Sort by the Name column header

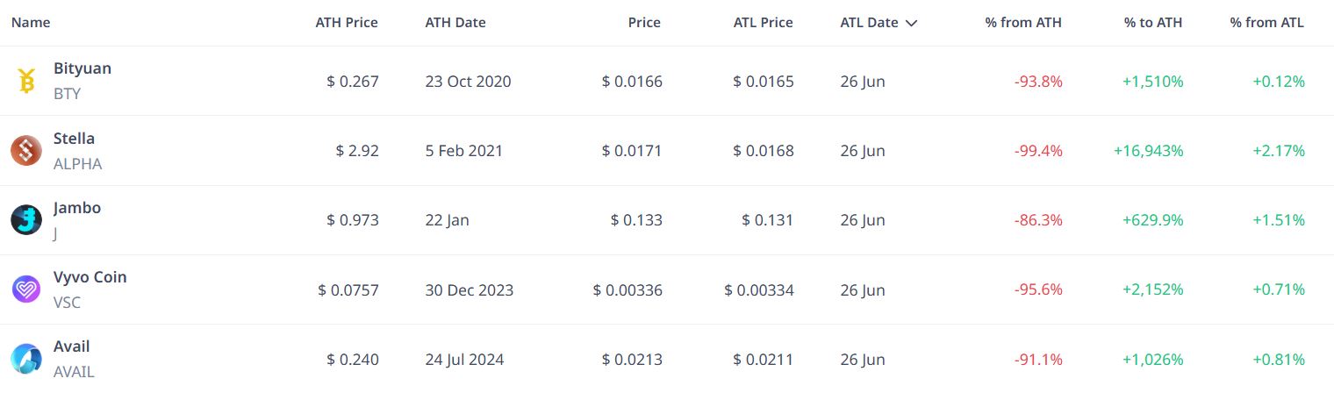point(31,23)
